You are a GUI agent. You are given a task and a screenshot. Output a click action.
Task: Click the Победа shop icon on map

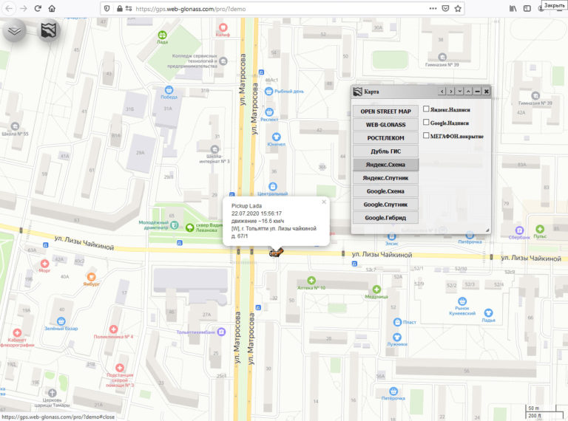(x=169, y=89)
